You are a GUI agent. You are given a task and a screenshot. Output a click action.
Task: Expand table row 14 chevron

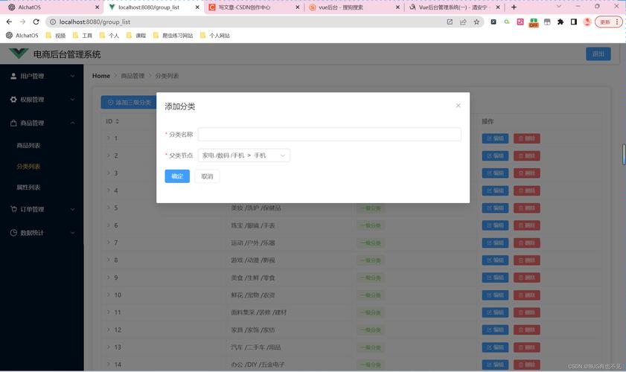pyautogui.click(x=108, y=365)
